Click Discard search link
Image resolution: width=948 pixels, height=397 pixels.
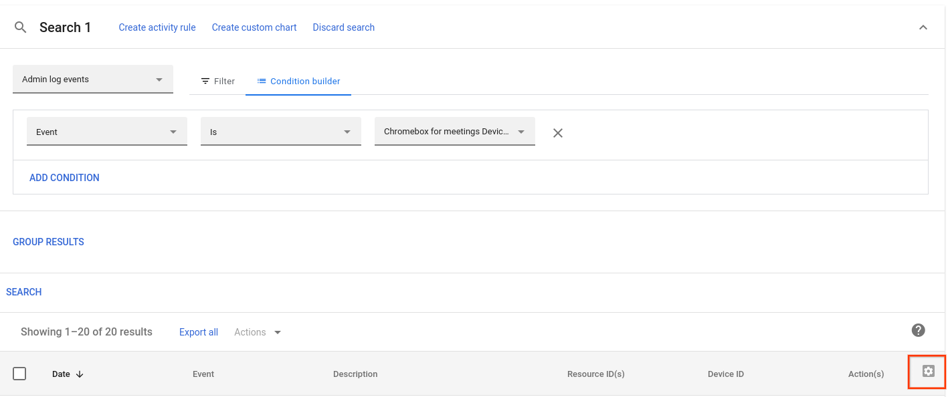344,27
